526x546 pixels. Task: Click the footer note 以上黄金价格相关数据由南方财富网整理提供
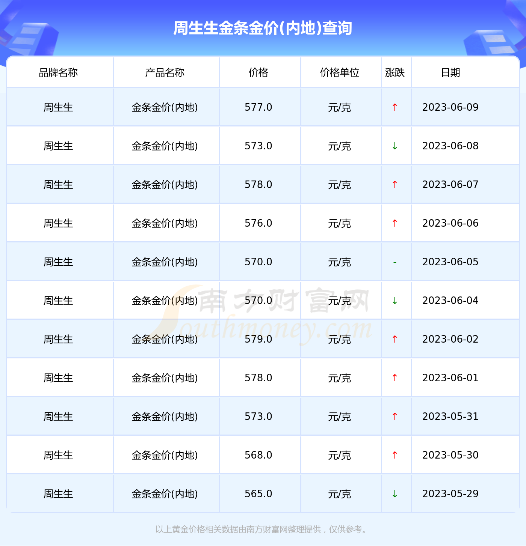click(238, 529)
